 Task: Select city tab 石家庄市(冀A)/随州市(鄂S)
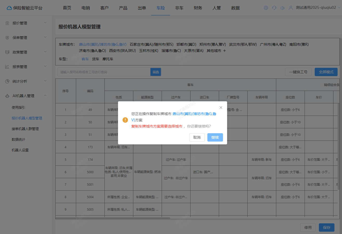coord(152,44)
